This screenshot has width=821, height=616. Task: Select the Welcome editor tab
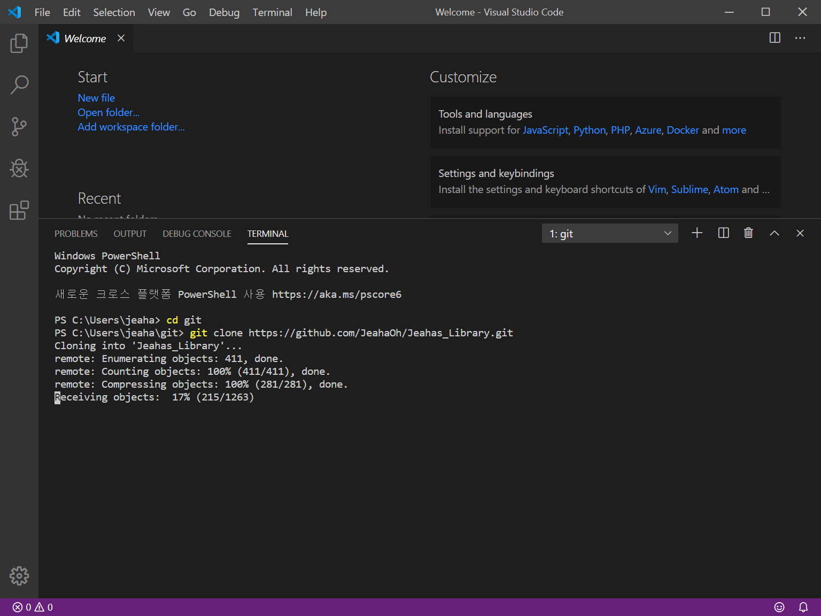(x=86, y=38)
